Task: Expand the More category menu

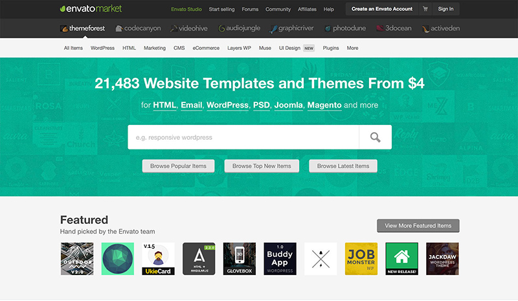Action: click(x=352, y=48)
